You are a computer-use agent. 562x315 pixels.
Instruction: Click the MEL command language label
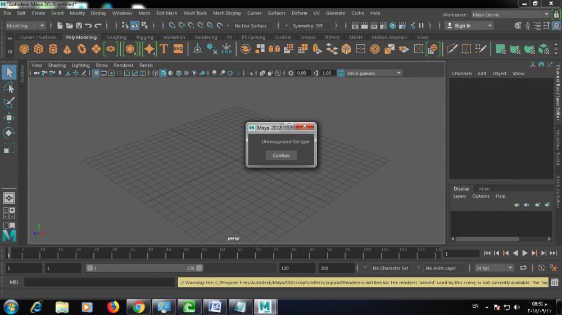click(x=14, y=282)
